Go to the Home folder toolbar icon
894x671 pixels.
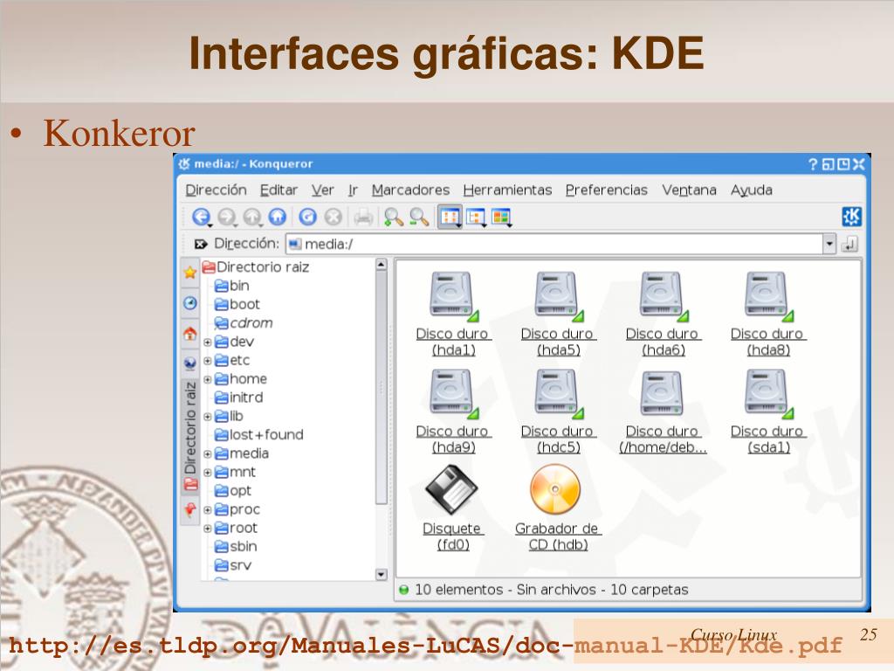point(277,217)
